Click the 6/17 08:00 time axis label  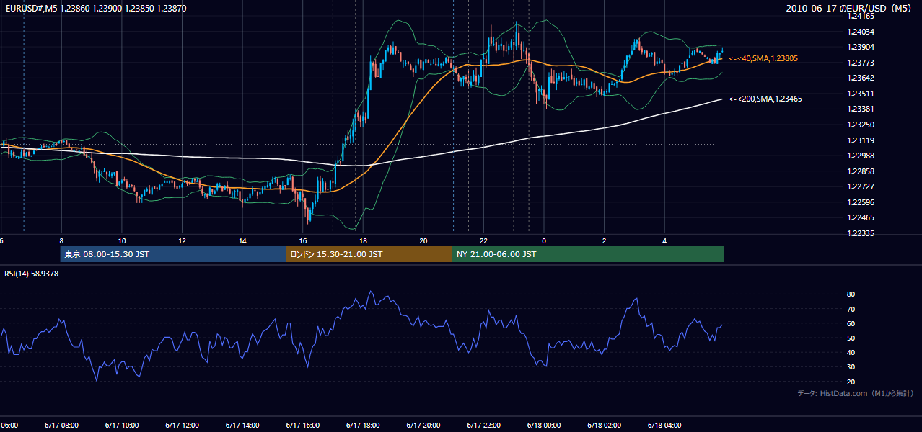61,426
